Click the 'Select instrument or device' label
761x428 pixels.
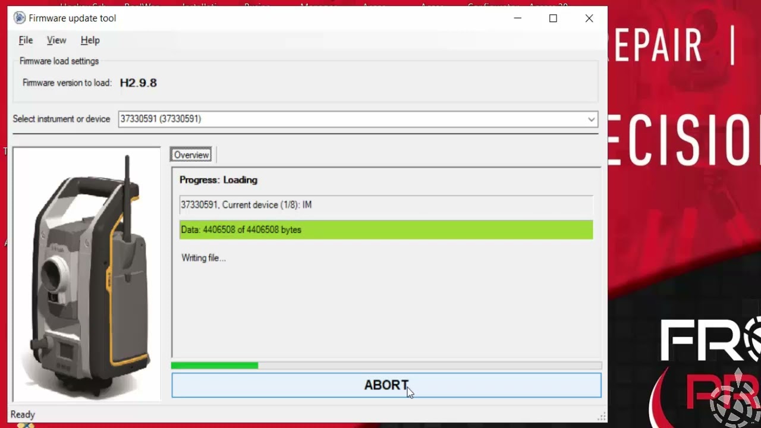tap(62, 119)
